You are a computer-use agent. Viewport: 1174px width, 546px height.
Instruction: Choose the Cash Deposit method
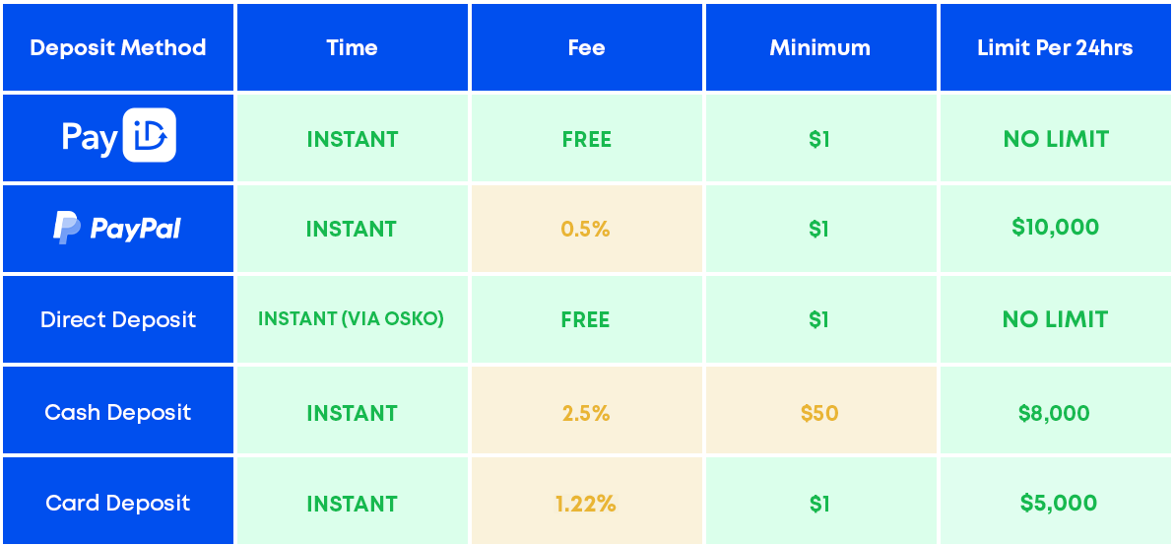click(x=118, y=412)
